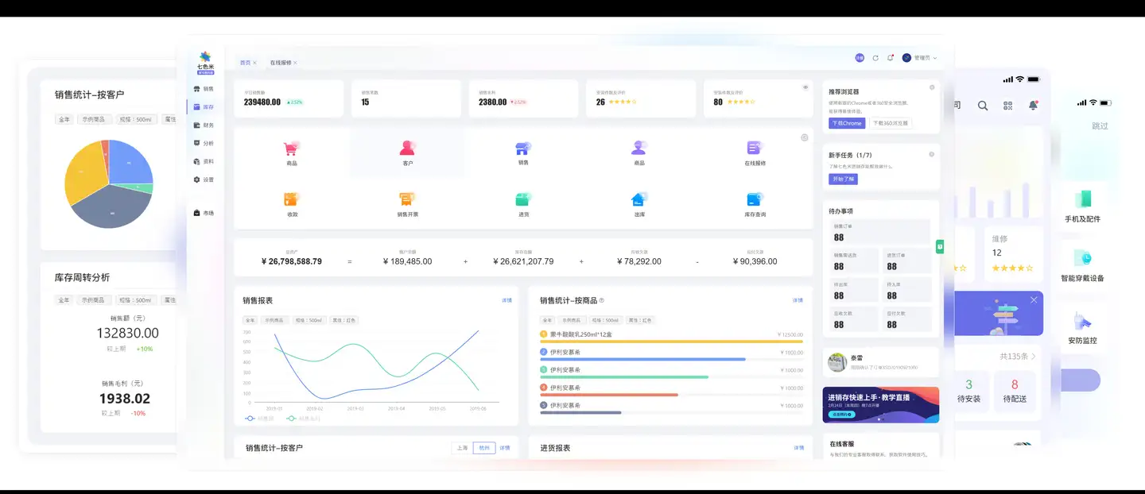The image size is (1145, 494).
Task: Click the 收款 payment collection icon
Action: click(291, 200)
